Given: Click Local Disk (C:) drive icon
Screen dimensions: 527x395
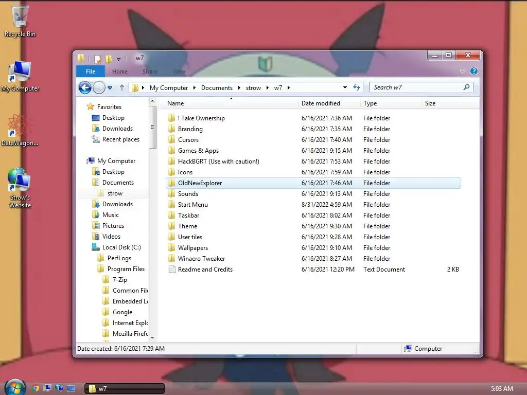Looking at the screenshot, I should (95, 247).
